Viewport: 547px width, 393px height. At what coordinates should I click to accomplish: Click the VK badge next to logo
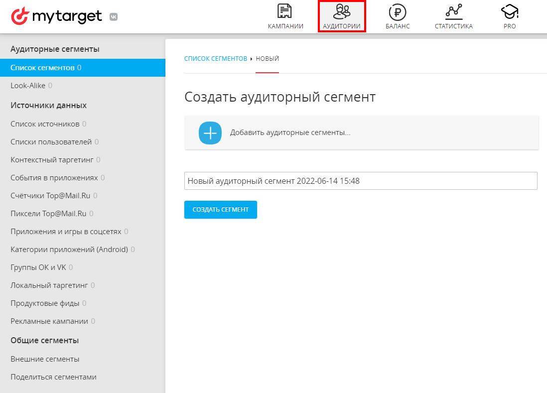click(x=114, y=17)
